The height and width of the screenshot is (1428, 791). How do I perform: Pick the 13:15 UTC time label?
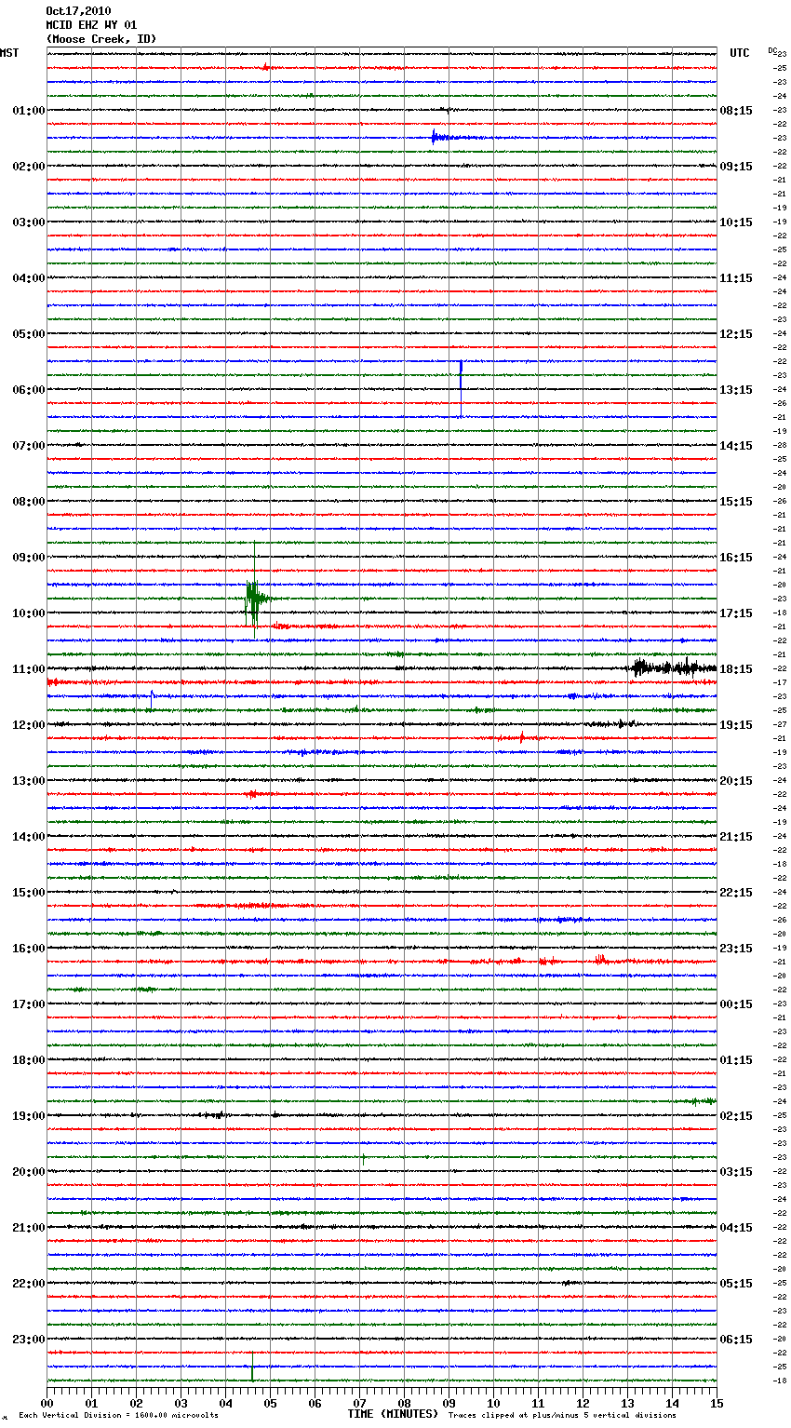tap(736, 389)
